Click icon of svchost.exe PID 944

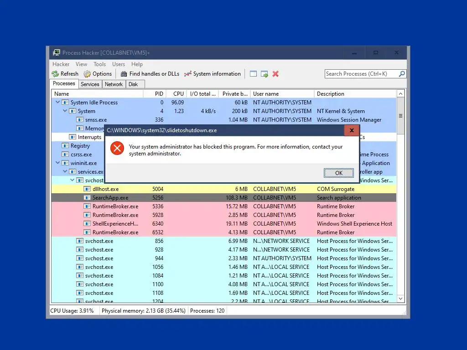coord(79,258)
